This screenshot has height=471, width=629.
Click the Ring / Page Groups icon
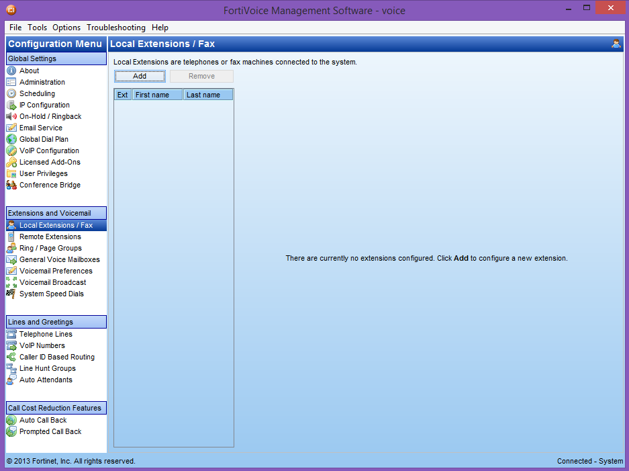(11, 248)
